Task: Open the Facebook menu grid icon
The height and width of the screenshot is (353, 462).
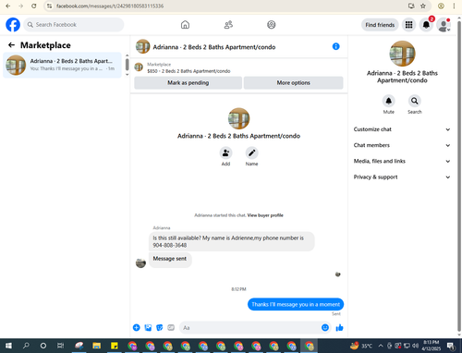Action: point(408,25)
